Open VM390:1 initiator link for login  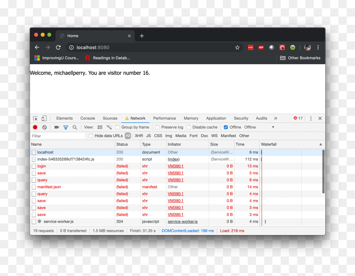point(175,166)
